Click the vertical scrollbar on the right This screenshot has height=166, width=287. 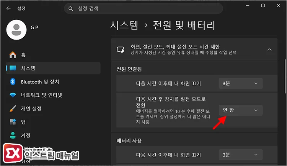coord(285,77)
